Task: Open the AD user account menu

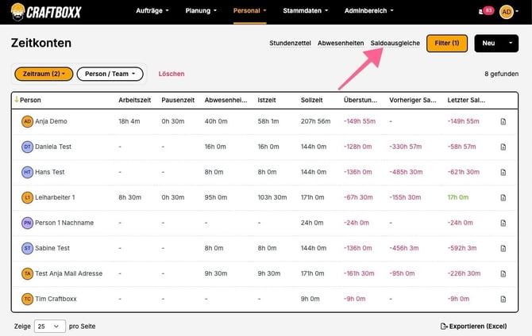Action: 507,11
